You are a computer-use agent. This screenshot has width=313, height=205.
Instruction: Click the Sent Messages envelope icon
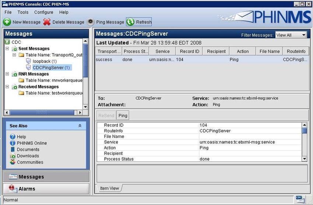(x=15, y=49)
